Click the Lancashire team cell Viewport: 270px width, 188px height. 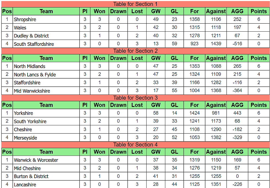click(x=46, y=184)
